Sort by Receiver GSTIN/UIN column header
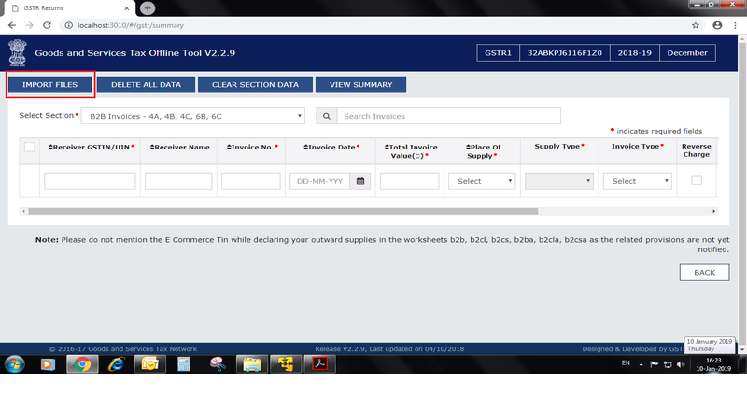The height and width of the screenshot is (397, 747). pos(91,147)
